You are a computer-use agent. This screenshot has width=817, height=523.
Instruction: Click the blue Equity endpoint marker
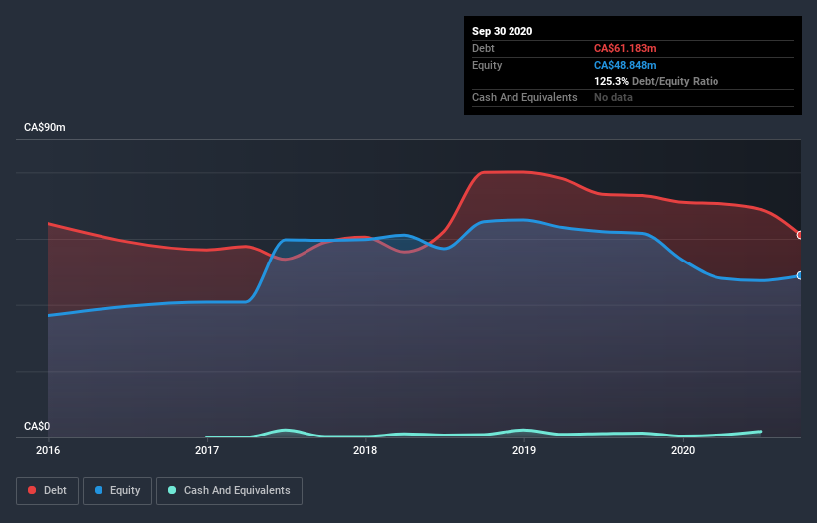click(x=800, y=275)
